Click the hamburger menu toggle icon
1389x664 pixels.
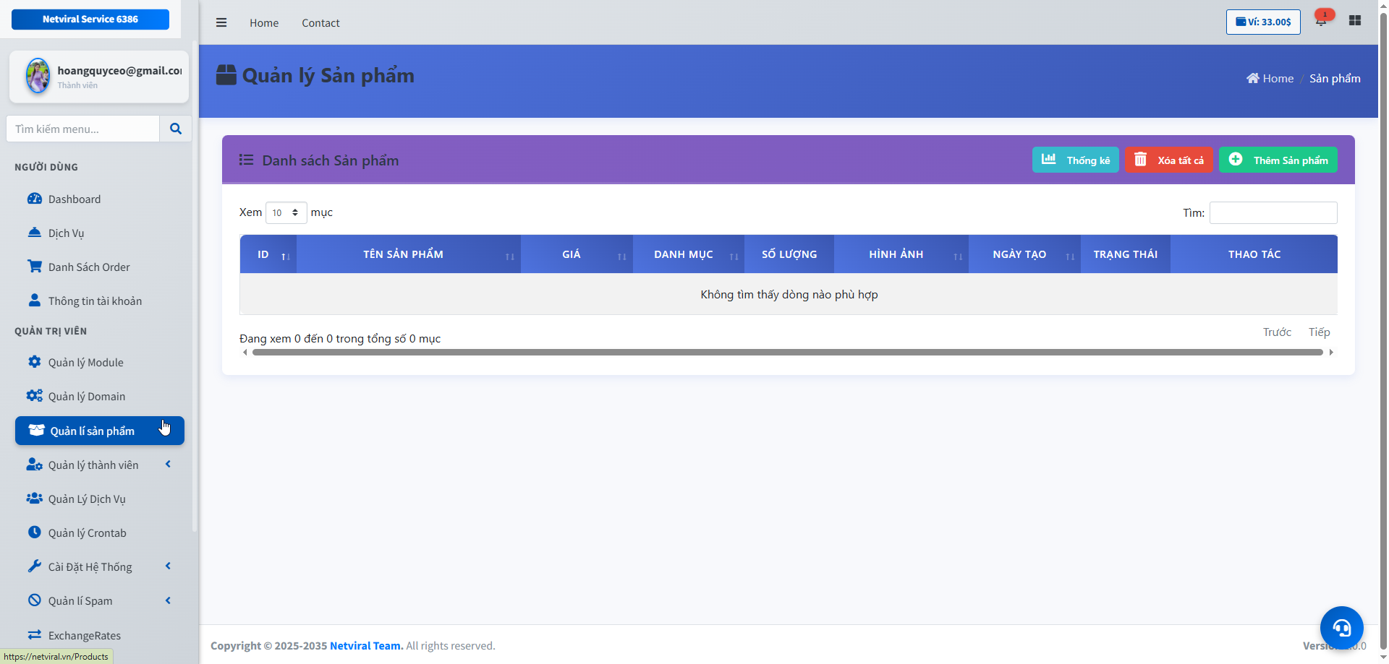(x=221, y=22)
